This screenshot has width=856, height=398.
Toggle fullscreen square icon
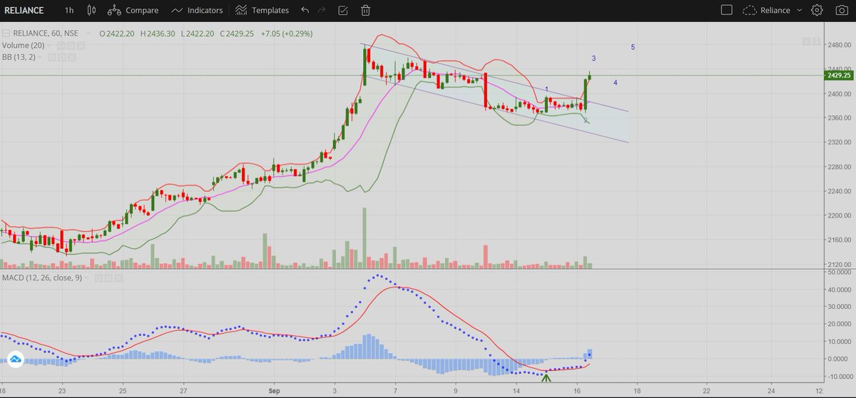click(x=726, y=10)
